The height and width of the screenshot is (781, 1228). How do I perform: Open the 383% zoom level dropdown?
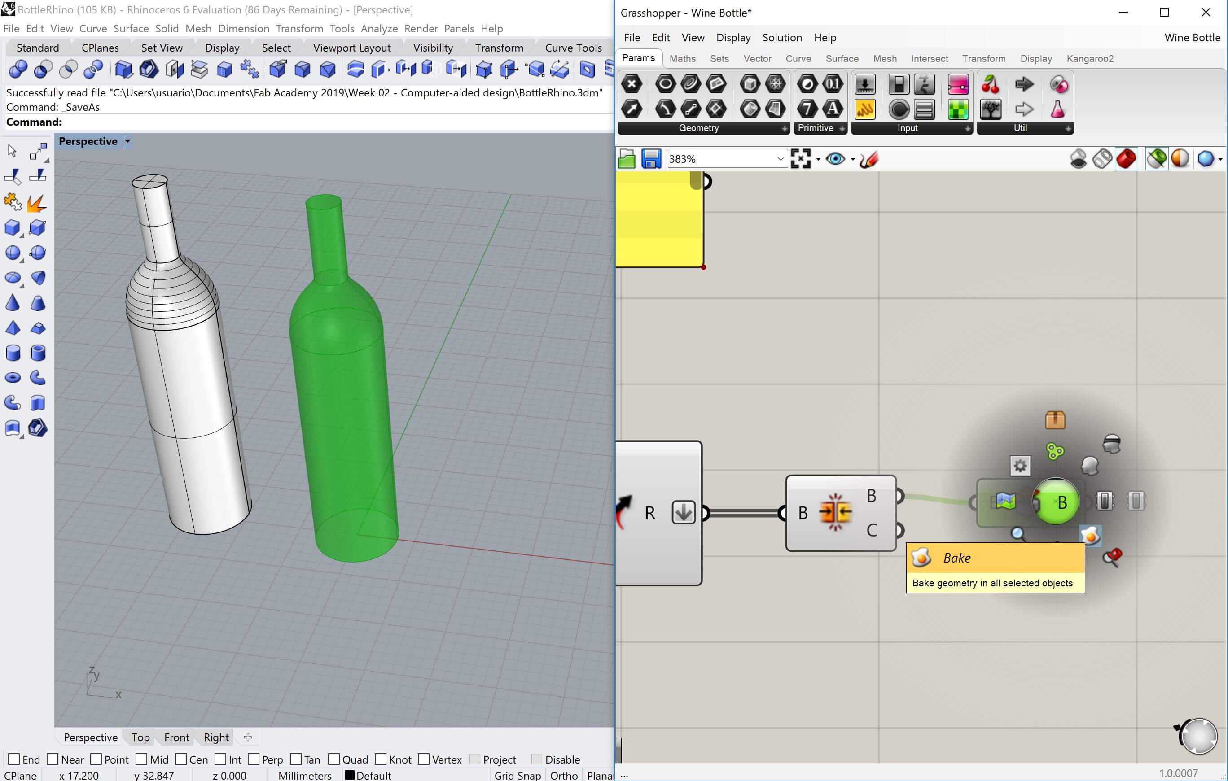pyautogui.click(x=780, y=159)
